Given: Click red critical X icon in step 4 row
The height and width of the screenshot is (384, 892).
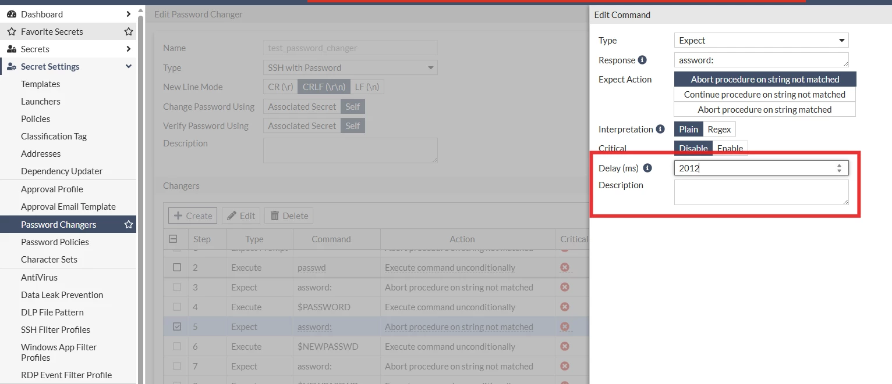Looking at the screenshot, I should coord(564,307).
